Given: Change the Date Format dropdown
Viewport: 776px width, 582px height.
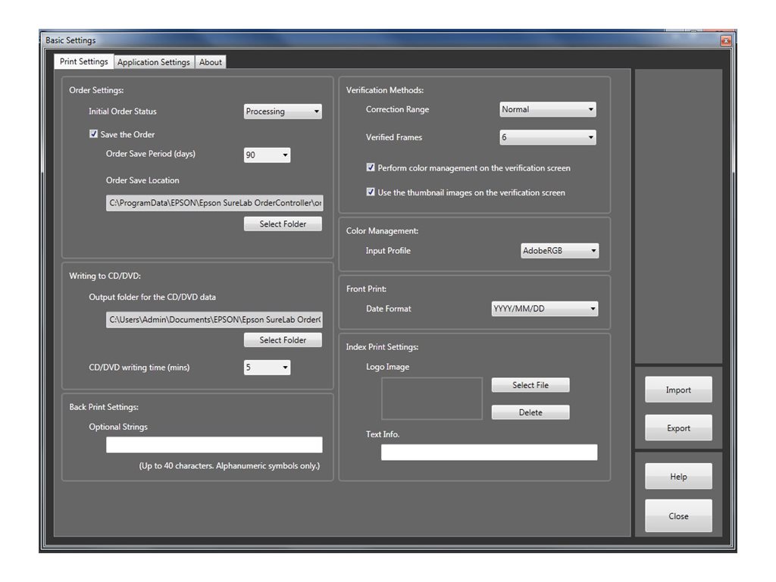Looking at the screenshot, I should pos(546,308).
